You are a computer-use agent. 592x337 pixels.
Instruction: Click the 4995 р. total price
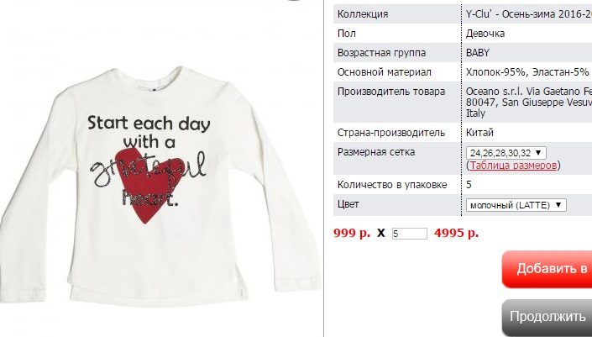coord(457,233)
